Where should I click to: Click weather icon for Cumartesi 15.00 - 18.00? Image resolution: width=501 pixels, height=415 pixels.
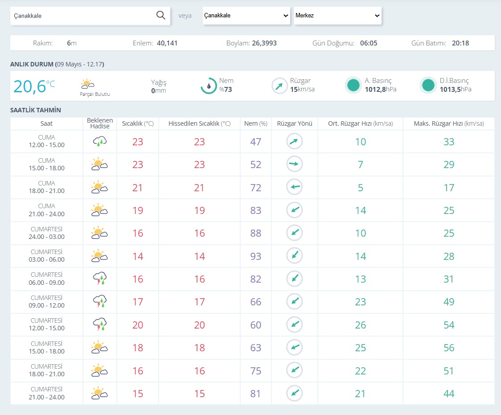tap(99, 347)
